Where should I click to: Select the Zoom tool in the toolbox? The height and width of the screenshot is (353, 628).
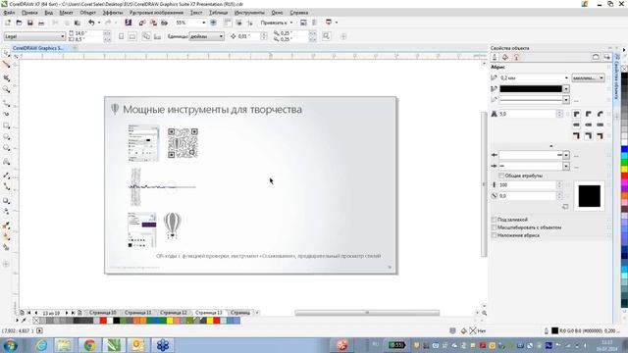[x=6, y=89]
